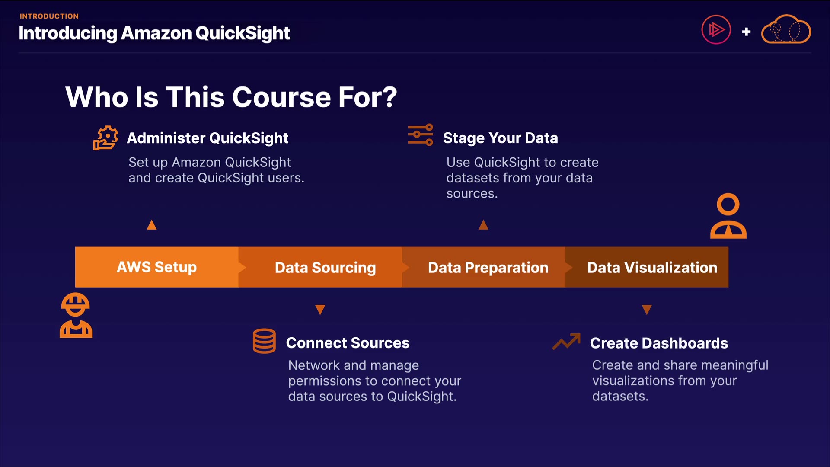Image resolution: width=830 pixels, height=467 pixels.
Task: Click the sliders icon beside Stage Your Data
Action: click(x=420, y=135)
